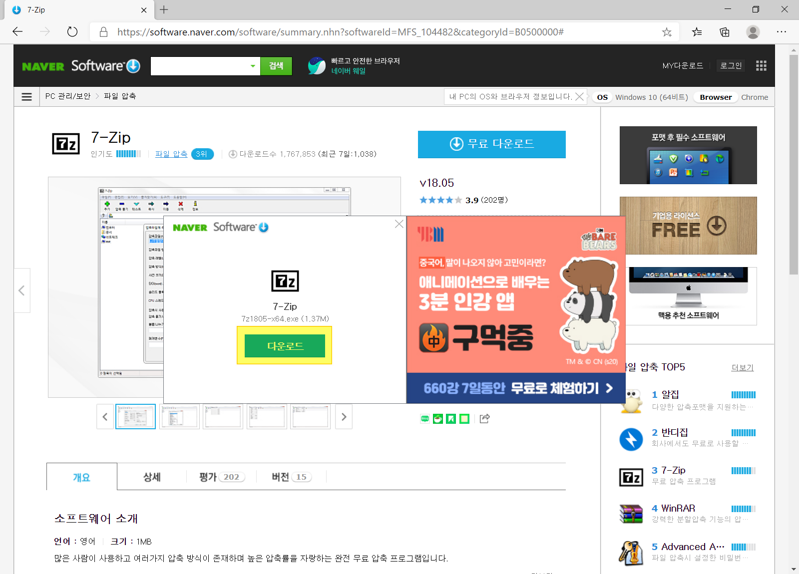Open 기업용 라이선스 FREE banner
Screen dimensions: 799x574
[x=688, y=226]
